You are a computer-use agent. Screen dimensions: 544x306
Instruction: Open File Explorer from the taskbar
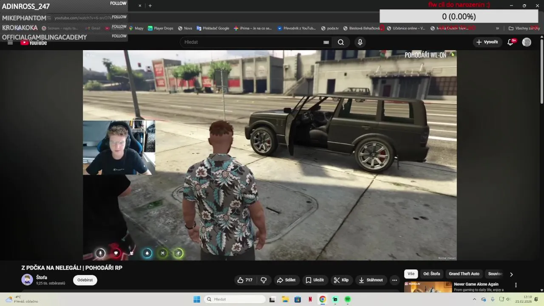(x=285, y=299)
